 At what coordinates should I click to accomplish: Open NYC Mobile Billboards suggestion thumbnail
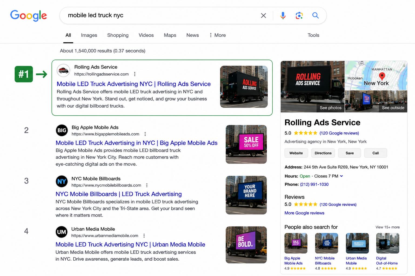click(x=326, y=243)
